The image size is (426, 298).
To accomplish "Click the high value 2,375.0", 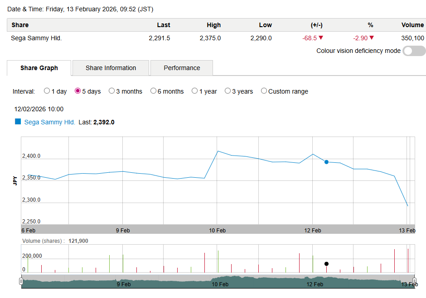I will (x=210, y=38).
